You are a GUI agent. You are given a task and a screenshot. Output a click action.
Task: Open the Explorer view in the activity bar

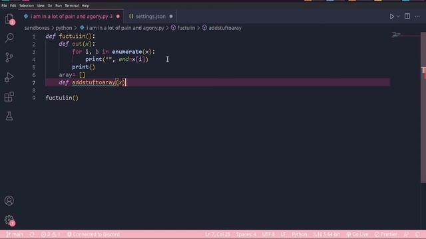pyautogui.click(x=9, y=19)
